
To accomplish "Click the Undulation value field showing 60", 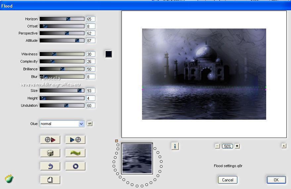I will [91, 105].
